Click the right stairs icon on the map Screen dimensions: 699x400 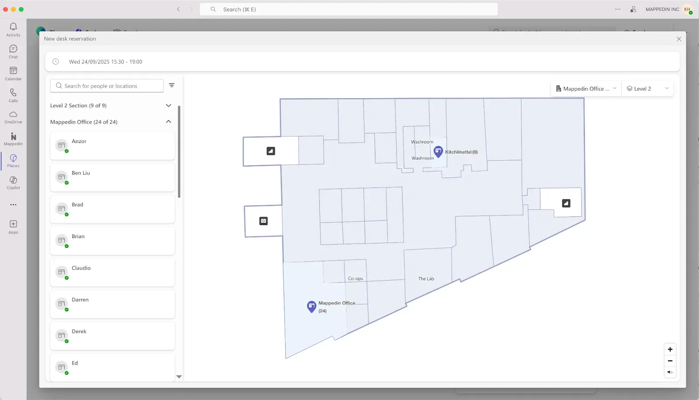point(566,203)
